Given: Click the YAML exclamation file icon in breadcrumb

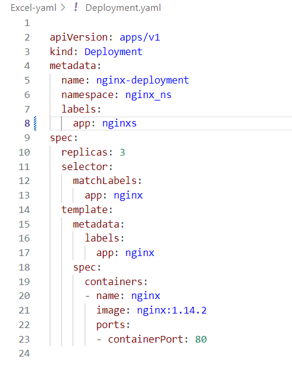Looking at the screenshot, I should pyautogui.click(x=76, y=7).
